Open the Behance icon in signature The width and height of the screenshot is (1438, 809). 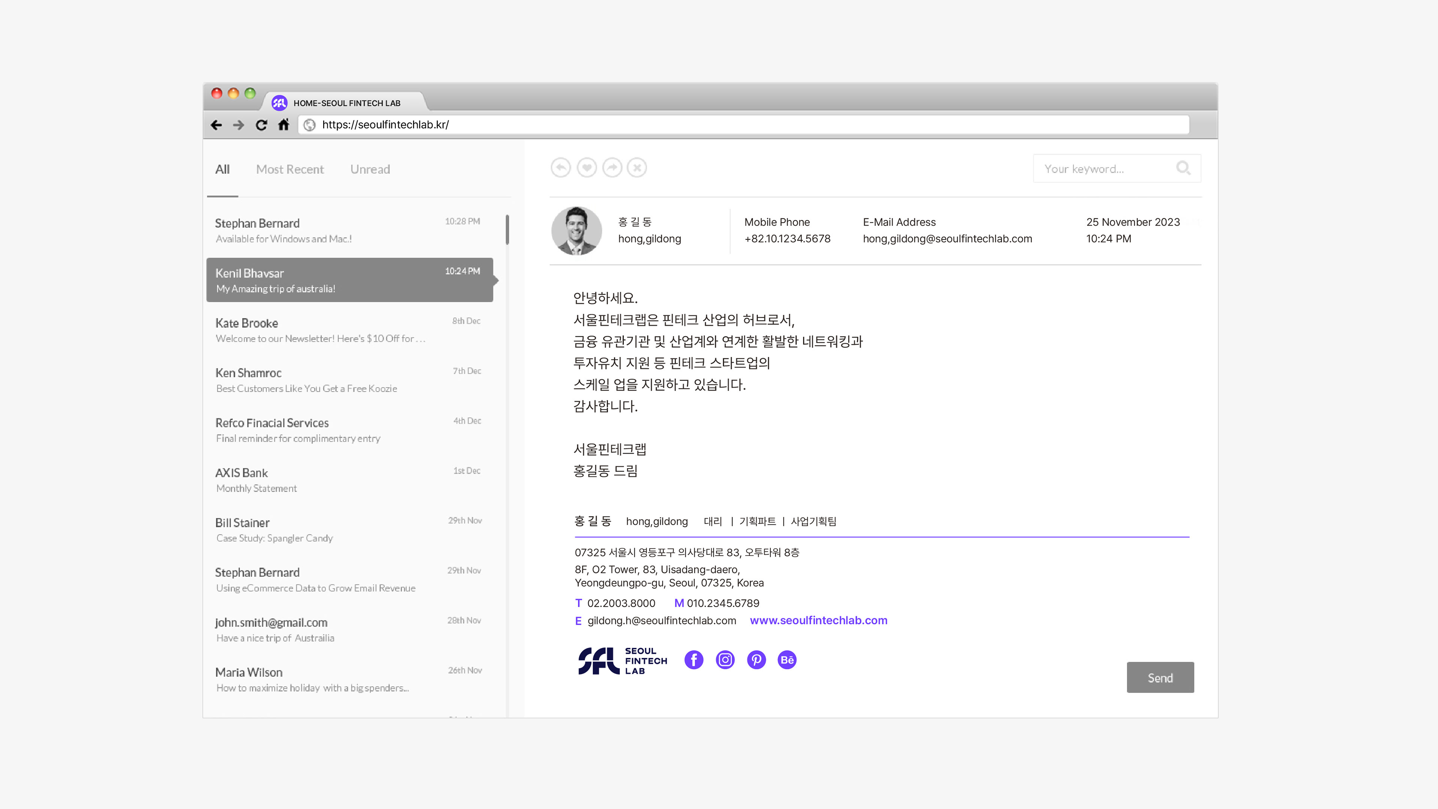787,660
